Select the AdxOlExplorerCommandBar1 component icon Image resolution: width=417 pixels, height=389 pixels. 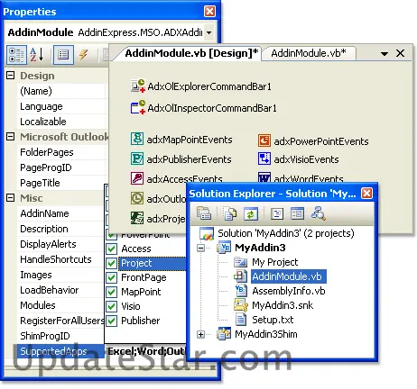coord(138,86)
